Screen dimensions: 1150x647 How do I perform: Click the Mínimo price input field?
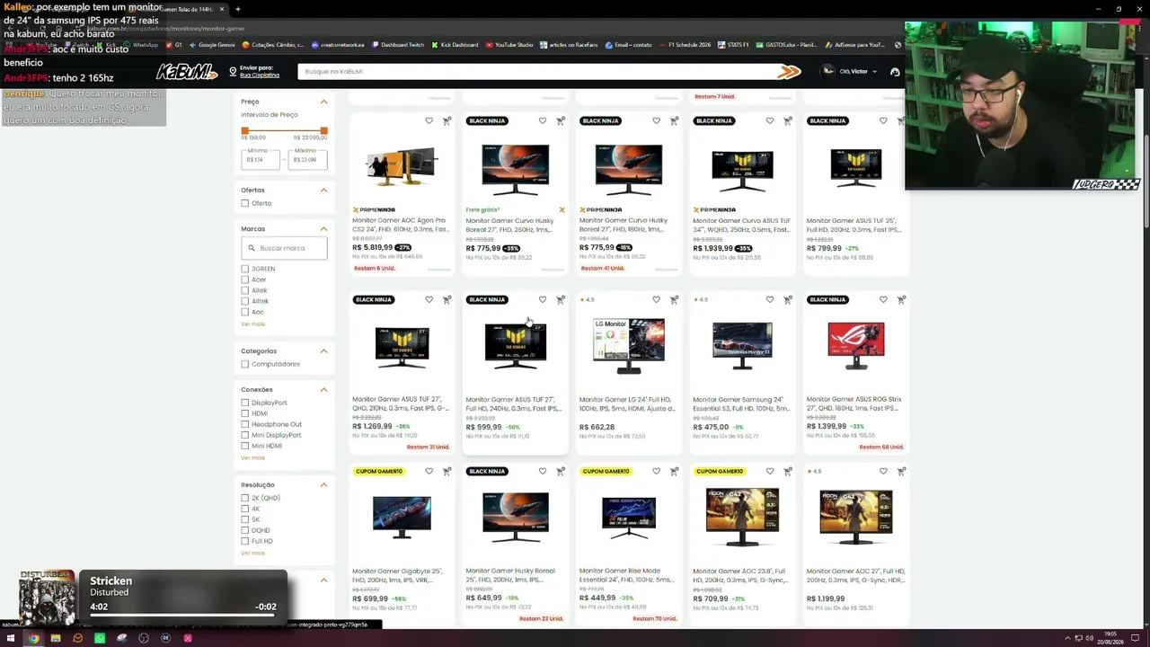[x=261, y=159]
